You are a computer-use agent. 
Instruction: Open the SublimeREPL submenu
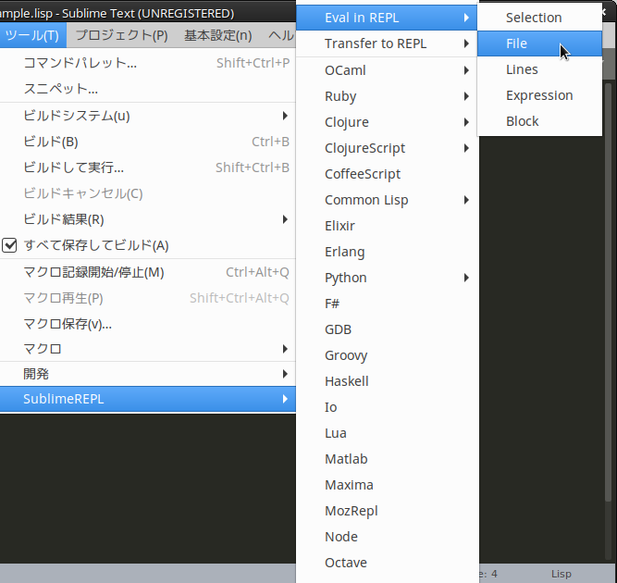click(x=148, y=399)
